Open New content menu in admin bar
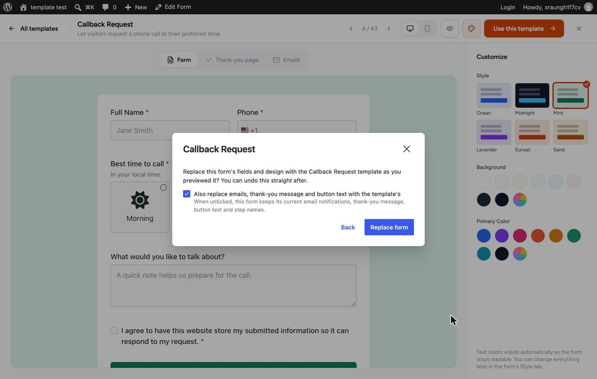The width and height of the screenshot is (597, 379). coord(136,7)
